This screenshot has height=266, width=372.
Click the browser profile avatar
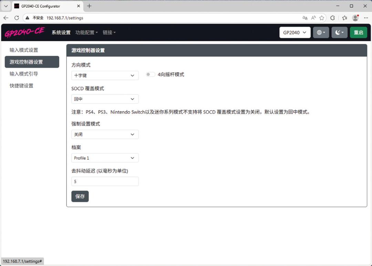pos(355,18)
